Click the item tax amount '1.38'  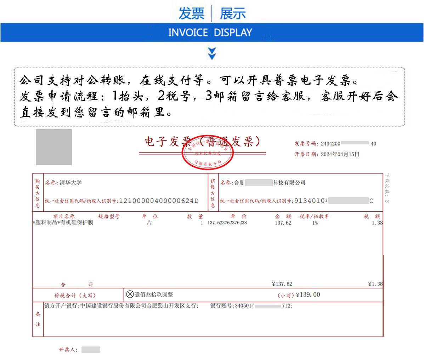pos(377,223)
